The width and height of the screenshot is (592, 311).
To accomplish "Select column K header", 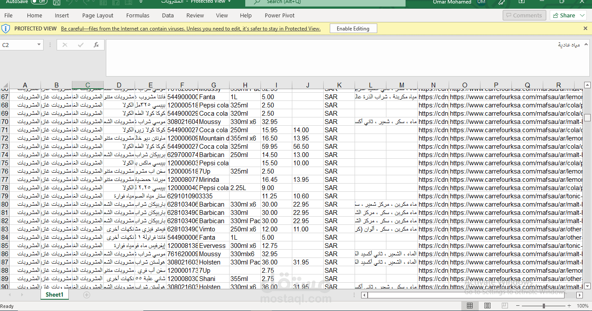I will [339, 85].
